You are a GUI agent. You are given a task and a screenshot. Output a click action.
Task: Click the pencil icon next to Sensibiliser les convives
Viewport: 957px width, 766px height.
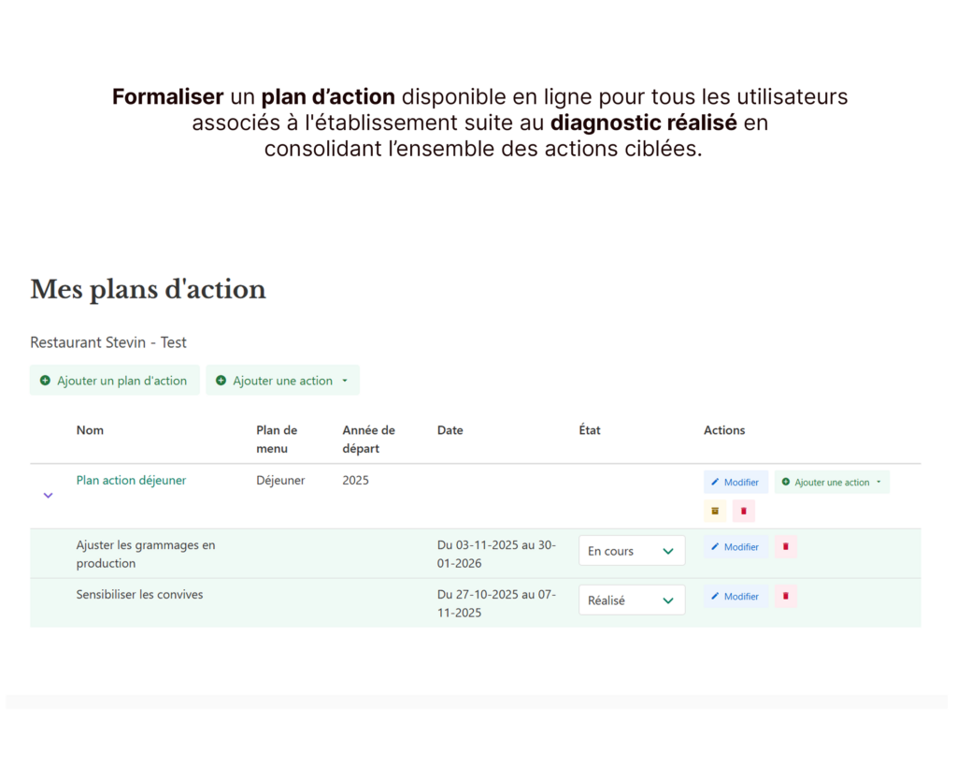(x=718, y=597)
